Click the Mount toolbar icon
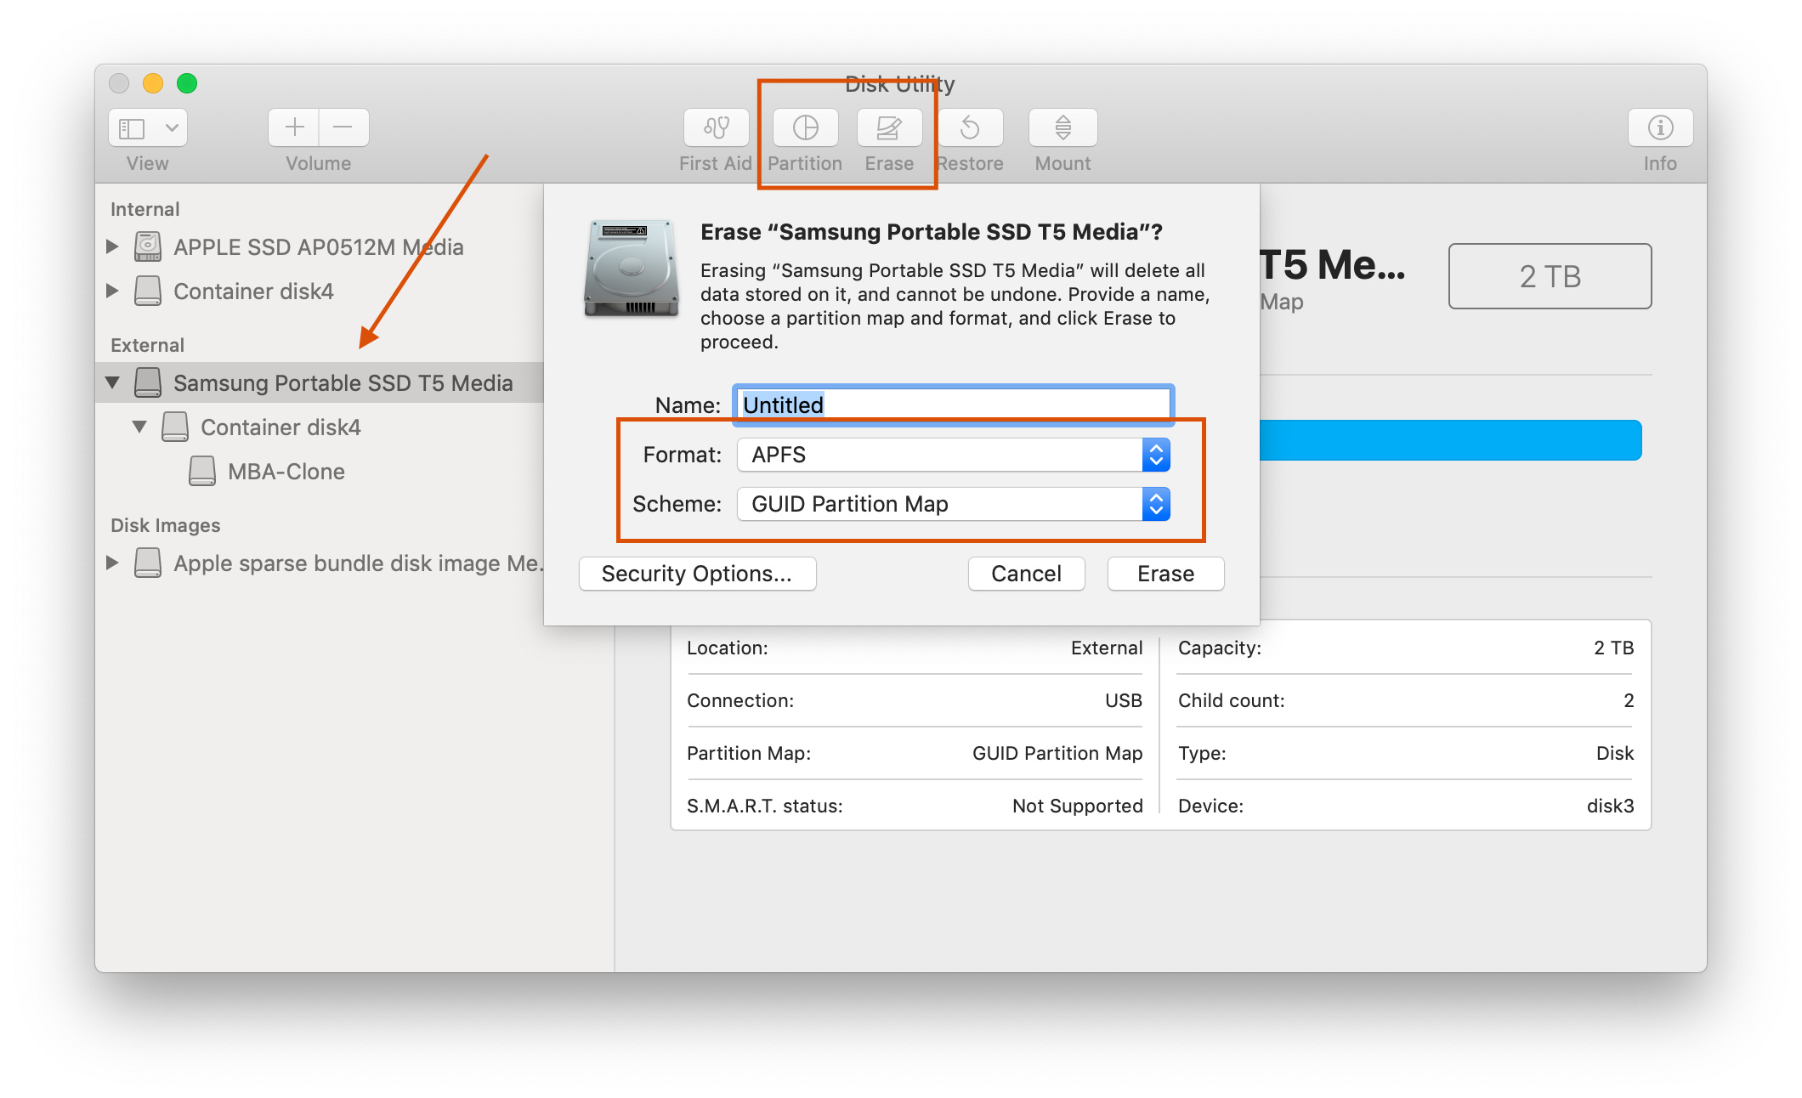 coord(1062,127)
